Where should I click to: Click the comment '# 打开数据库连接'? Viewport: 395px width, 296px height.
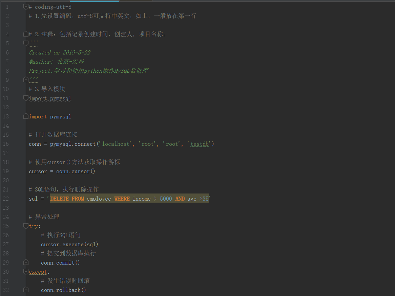point(53,135)
